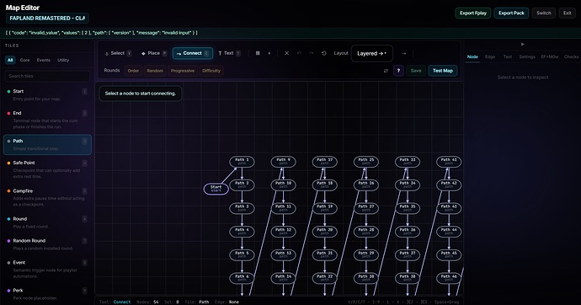Viewport: 581px width, 305px height.
Task: Click the Test Map button
Action: (x=443, y=71)
